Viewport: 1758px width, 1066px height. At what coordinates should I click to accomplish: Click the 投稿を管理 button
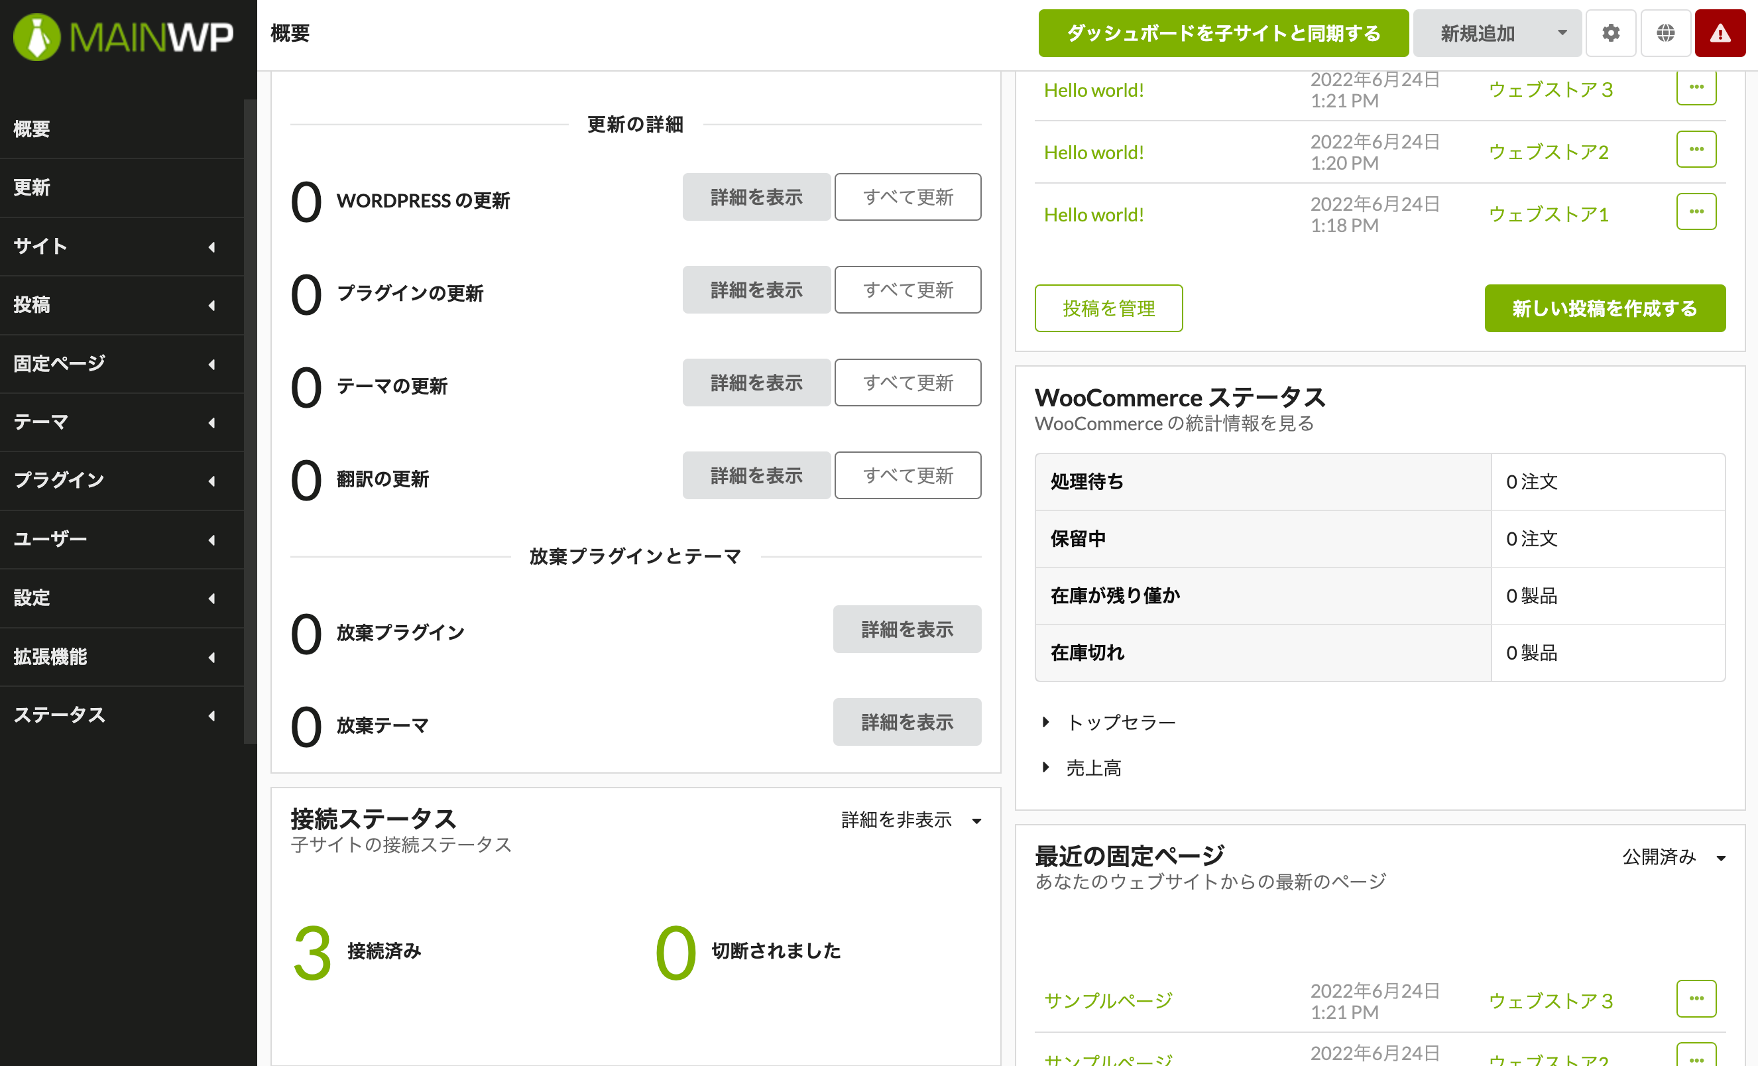pyautogui.click(x=1108, y=308)
